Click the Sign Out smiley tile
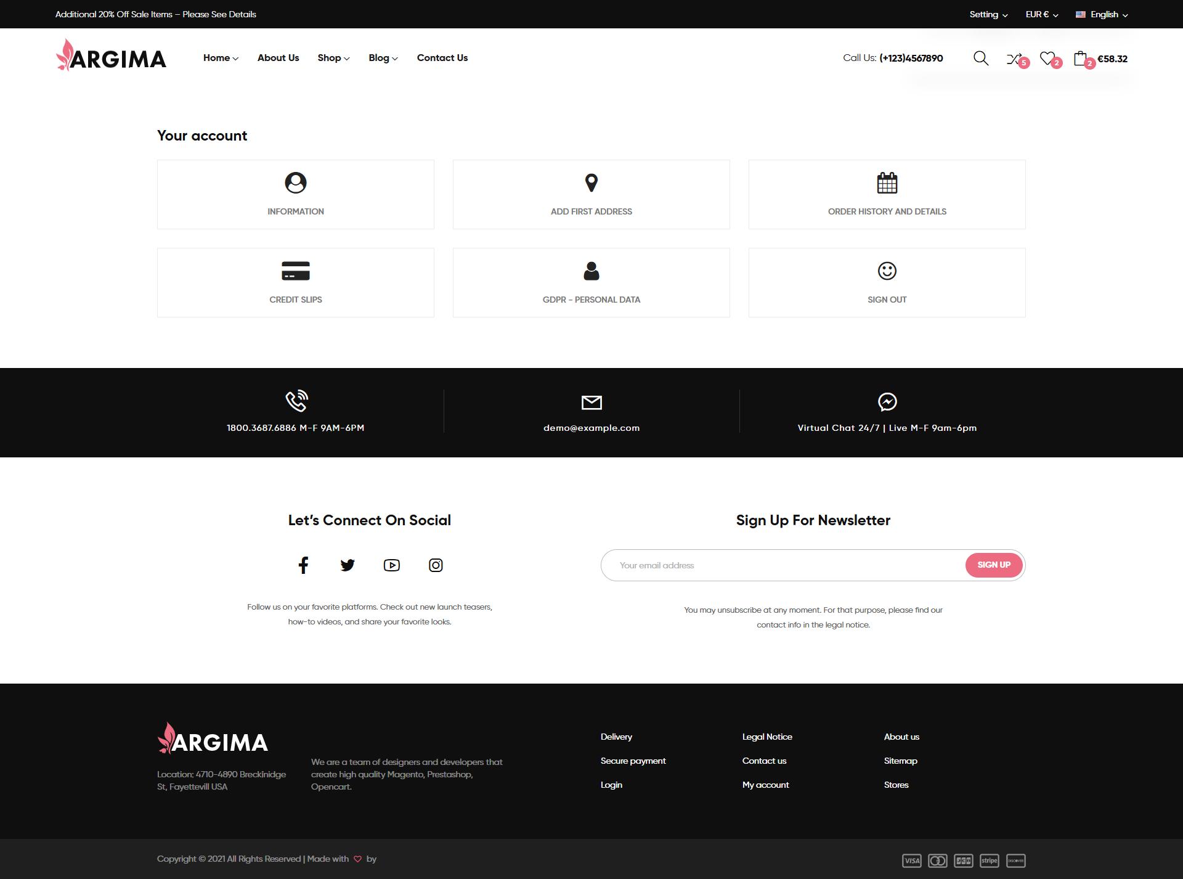The width and height of the screenshot is (1183, 879). [x=887, y=282]
